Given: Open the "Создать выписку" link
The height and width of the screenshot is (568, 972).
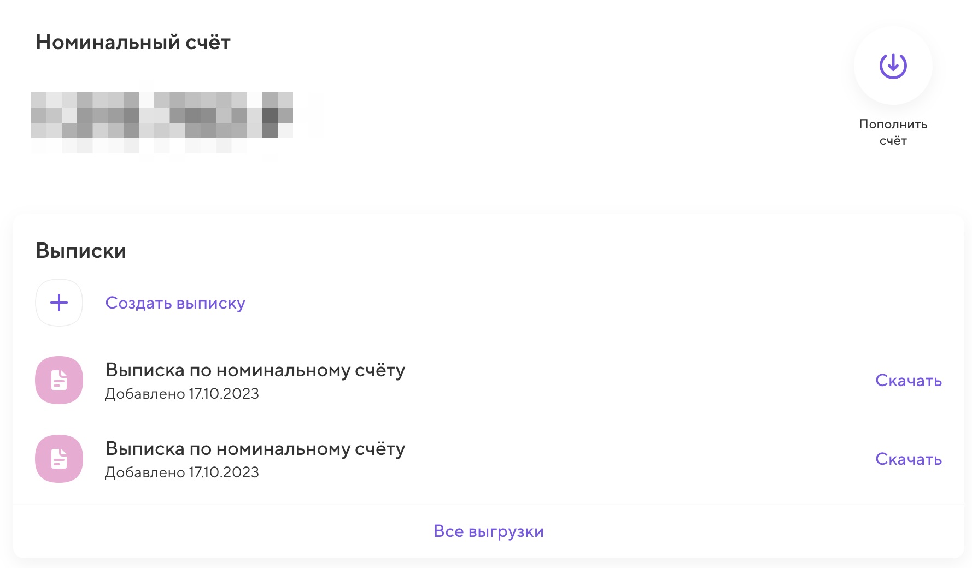Looking at the screenshot, I should (175, 303).
